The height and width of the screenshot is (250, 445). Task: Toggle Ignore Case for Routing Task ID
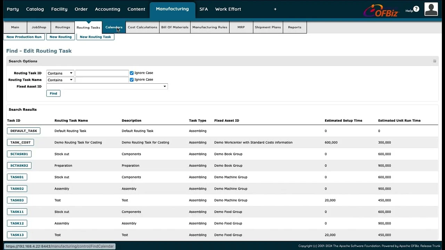pos(132,73)
